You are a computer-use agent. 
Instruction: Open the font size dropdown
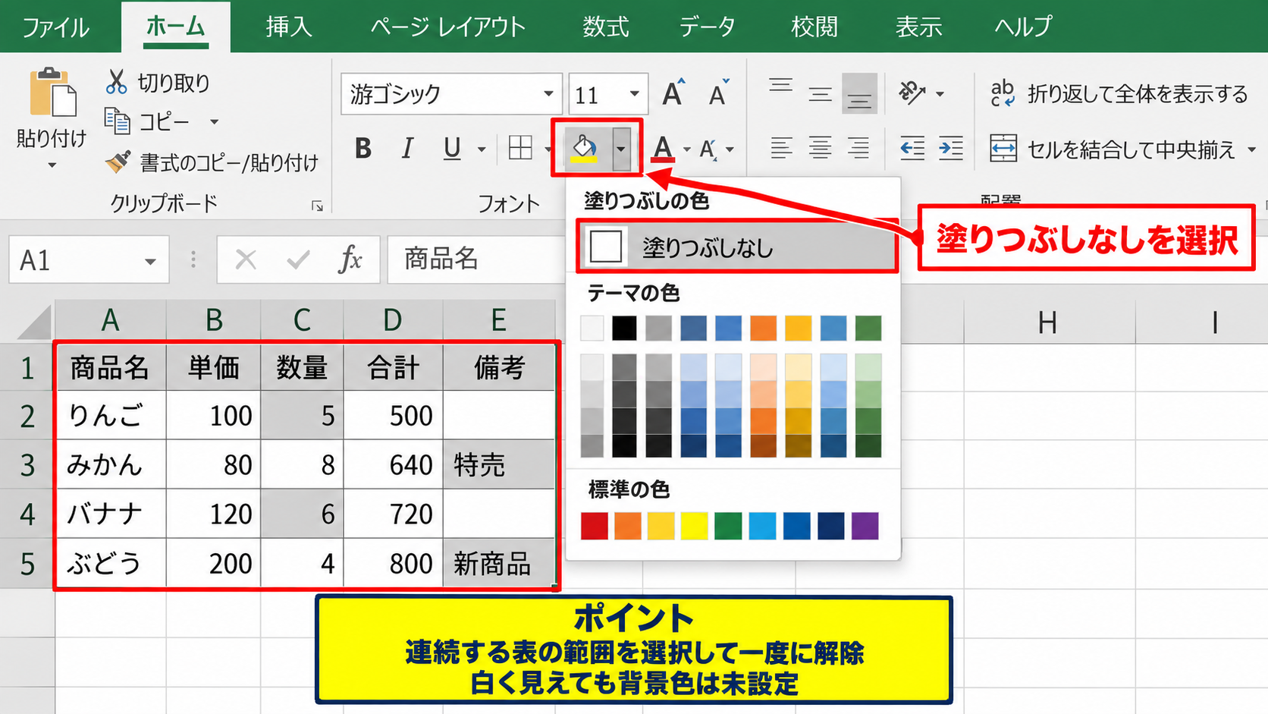634,94
